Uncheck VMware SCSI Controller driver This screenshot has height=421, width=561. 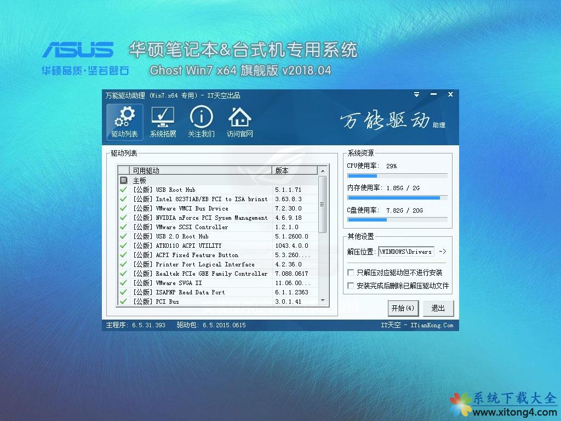click(x=123, y=226)
